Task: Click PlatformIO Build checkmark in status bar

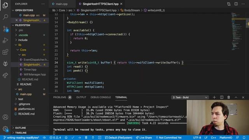Action: [73, 138]
